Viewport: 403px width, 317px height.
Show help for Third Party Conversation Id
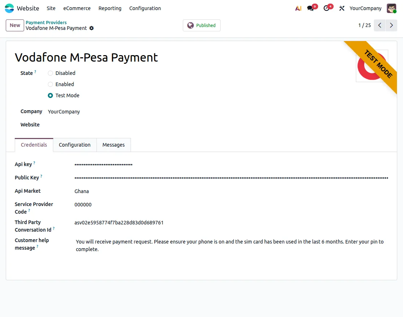point(54,228)
